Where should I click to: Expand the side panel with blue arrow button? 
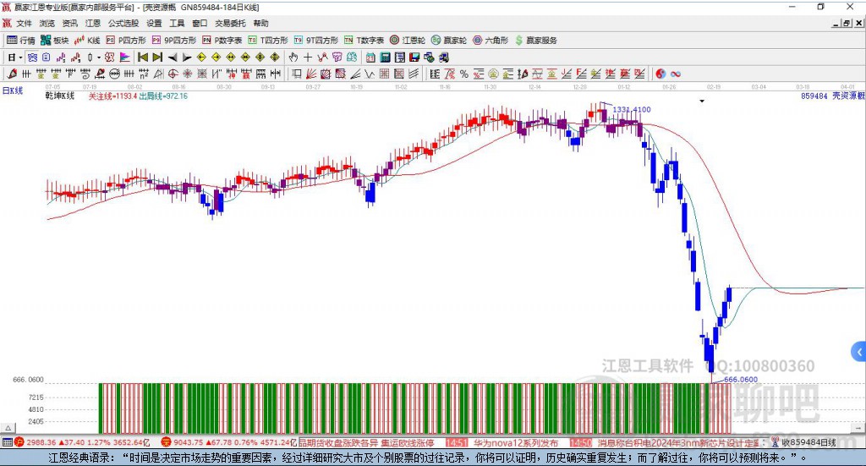pyautogui.click(x=859, y=352)
